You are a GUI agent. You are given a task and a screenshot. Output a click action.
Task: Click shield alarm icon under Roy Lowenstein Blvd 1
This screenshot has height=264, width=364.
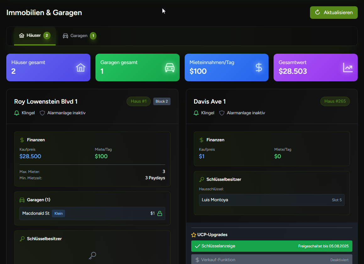click(42, 113)
